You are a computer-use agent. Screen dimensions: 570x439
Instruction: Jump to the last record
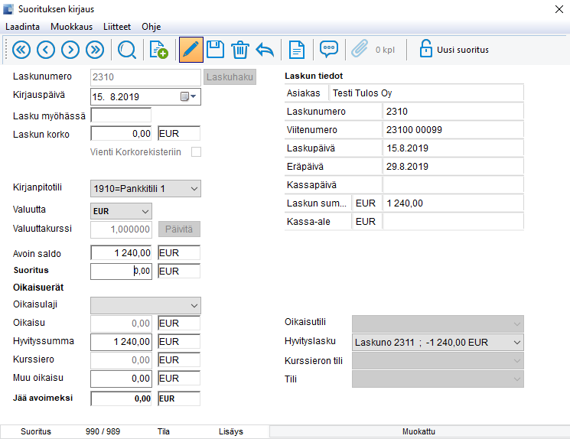pos(95,50)
